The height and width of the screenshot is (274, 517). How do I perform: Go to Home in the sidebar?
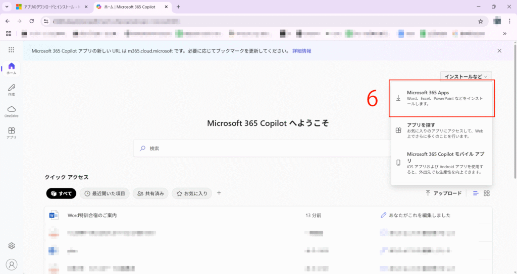[12, 68]
